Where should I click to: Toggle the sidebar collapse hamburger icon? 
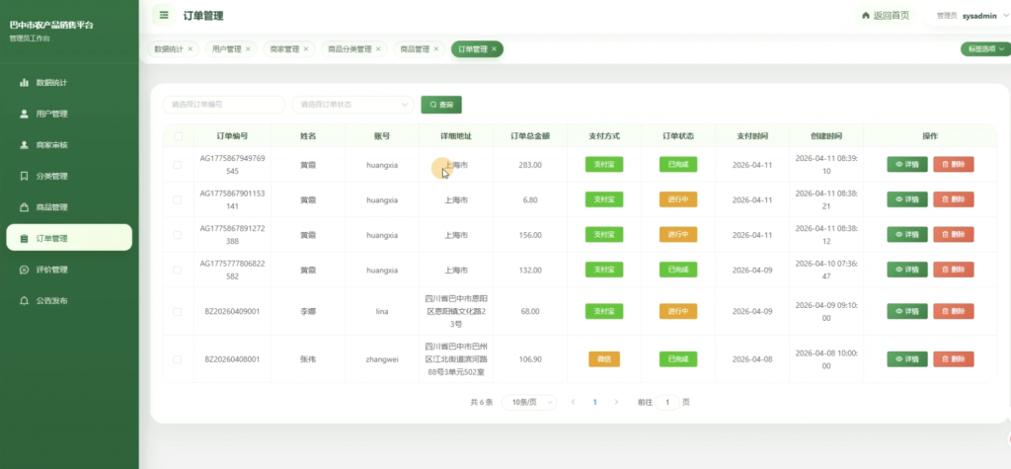[164, 15]
